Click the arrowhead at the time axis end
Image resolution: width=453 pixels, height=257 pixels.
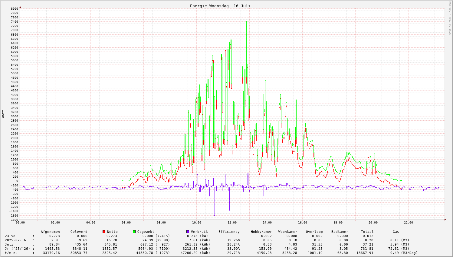tap(445, 220)
